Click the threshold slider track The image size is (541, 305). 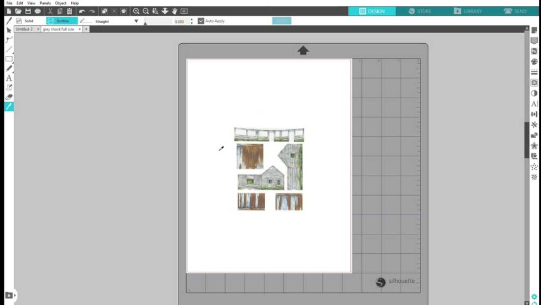[157, 21]
